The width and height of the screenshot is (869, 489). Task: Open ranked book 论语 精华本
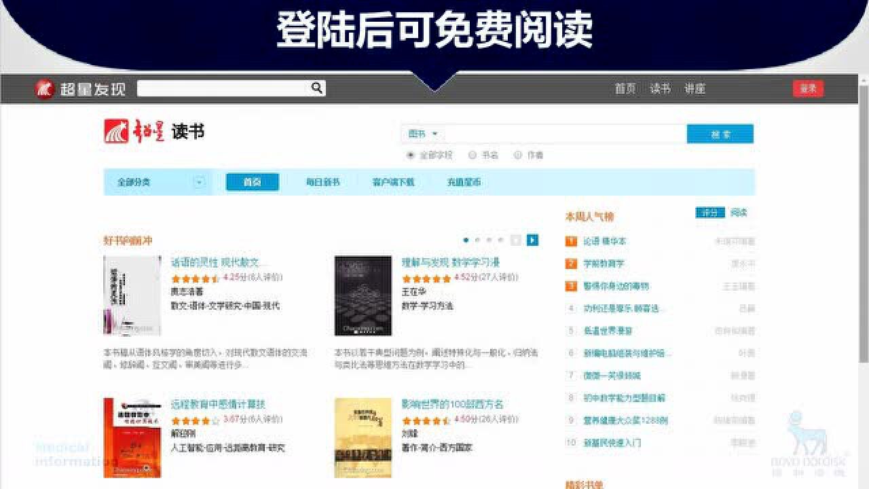tap(605, 241)
